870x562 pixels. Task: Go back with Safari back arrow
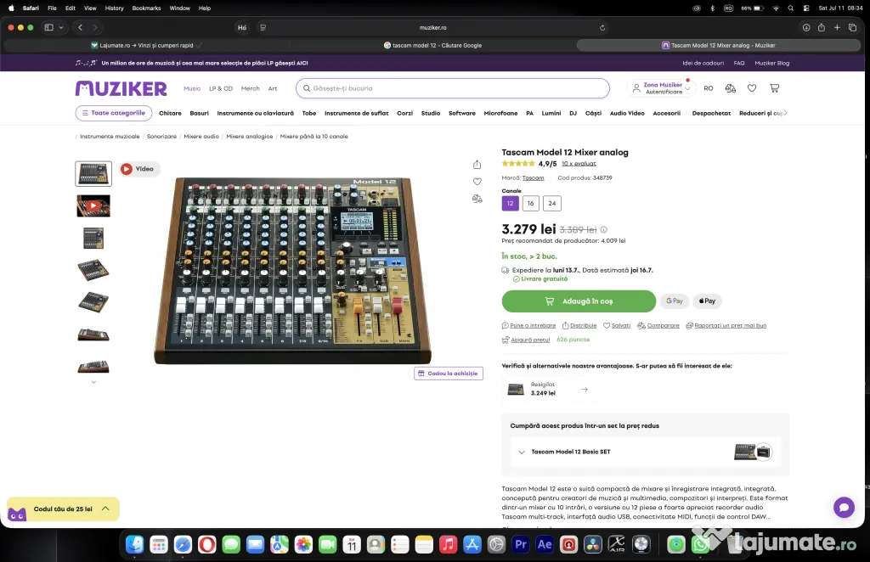coord(81,27)
